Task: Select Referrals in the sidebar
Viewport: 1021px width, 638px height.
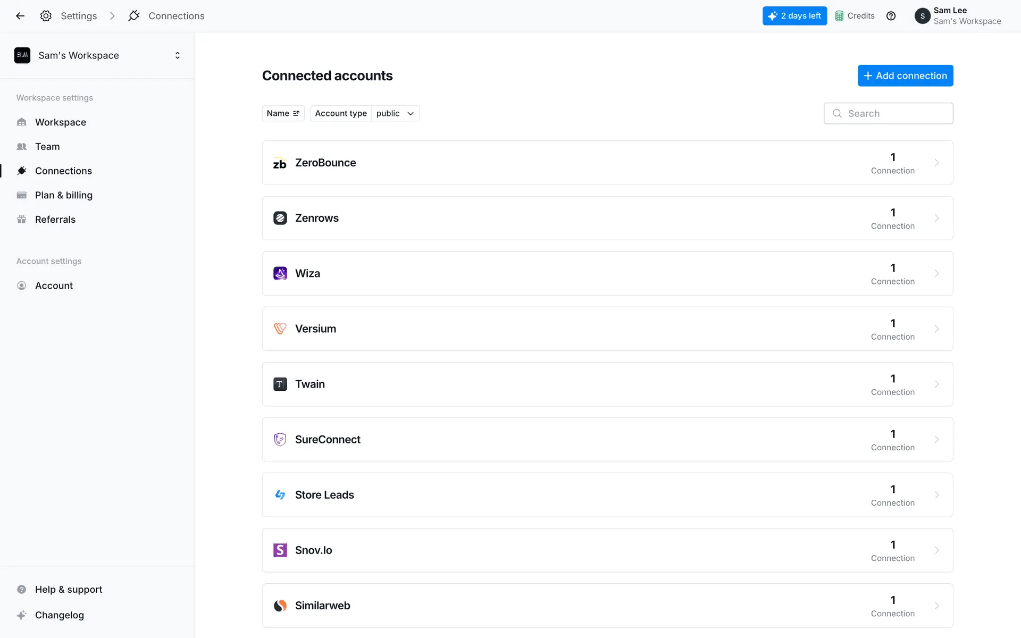Action: coord(55,220)
